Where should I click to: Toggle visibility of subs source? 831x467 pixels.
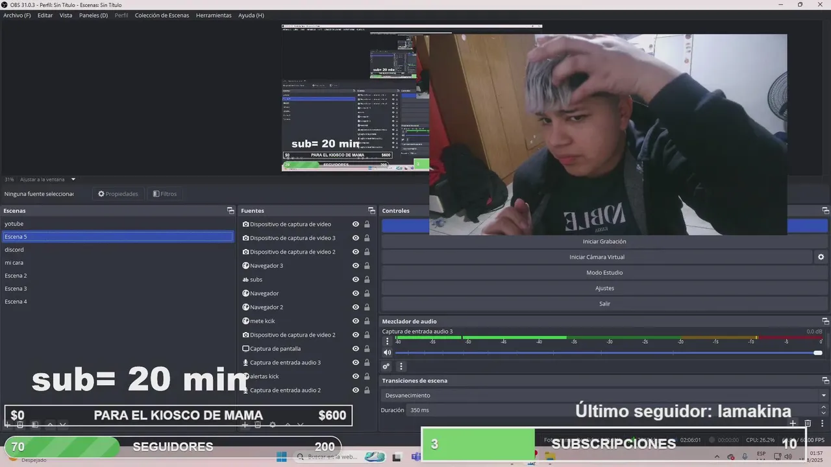click(356, 280)
